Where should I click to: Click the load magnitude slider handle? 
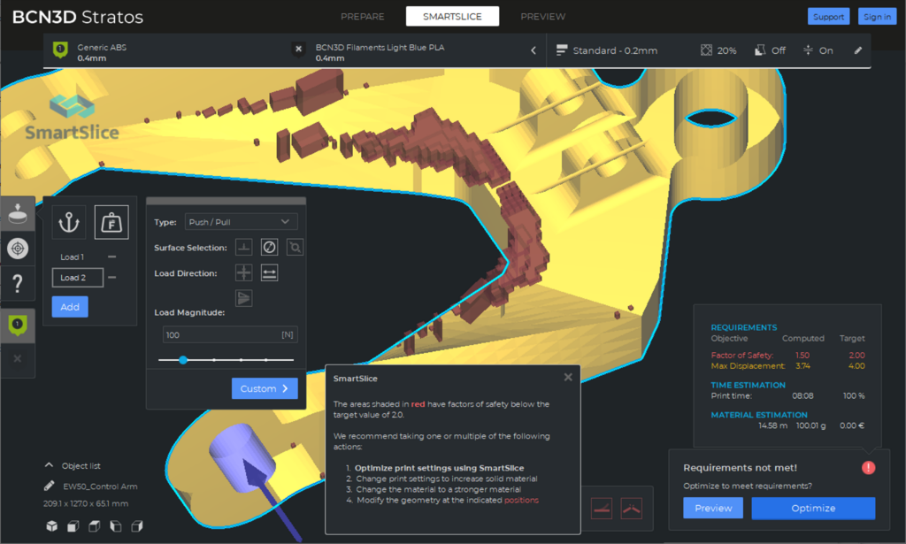click(183, 360)
